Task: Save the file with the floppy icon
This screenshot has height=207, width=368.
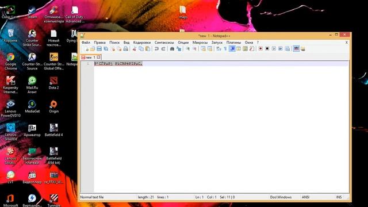Action: [x=99, y=49]
